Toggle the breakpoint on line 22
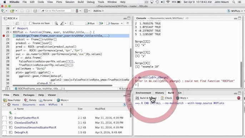245x138 pixels. click(x=4, y=36)
